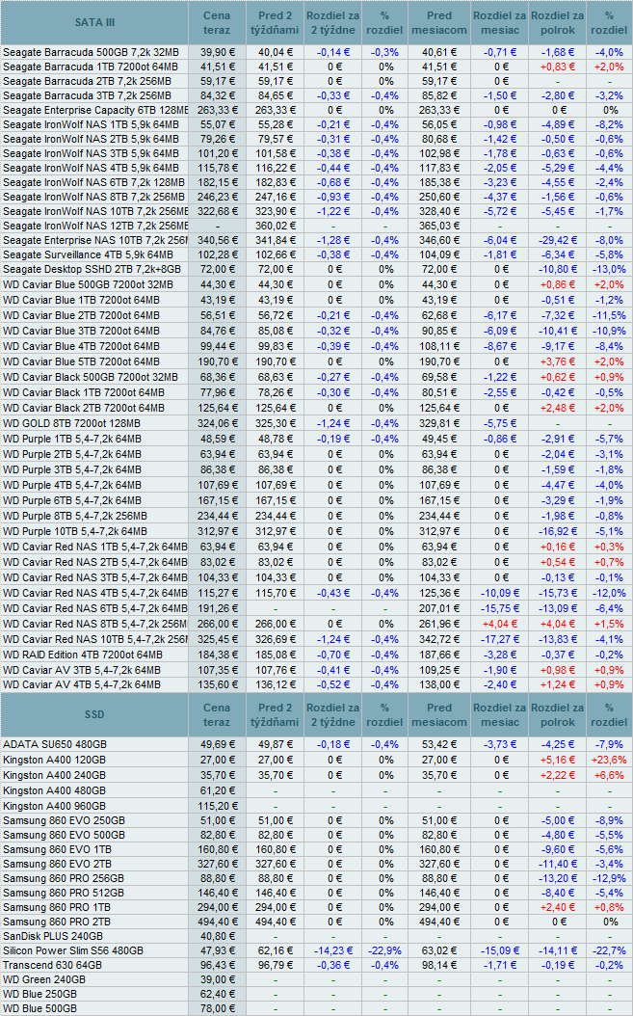Click current price 324,06 € of WD GOLD 8TB

(x=218, y=424)
